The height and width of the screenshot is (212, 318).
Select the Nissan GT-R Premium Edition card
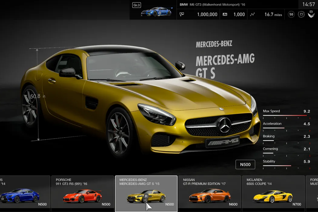coord(210,193)
